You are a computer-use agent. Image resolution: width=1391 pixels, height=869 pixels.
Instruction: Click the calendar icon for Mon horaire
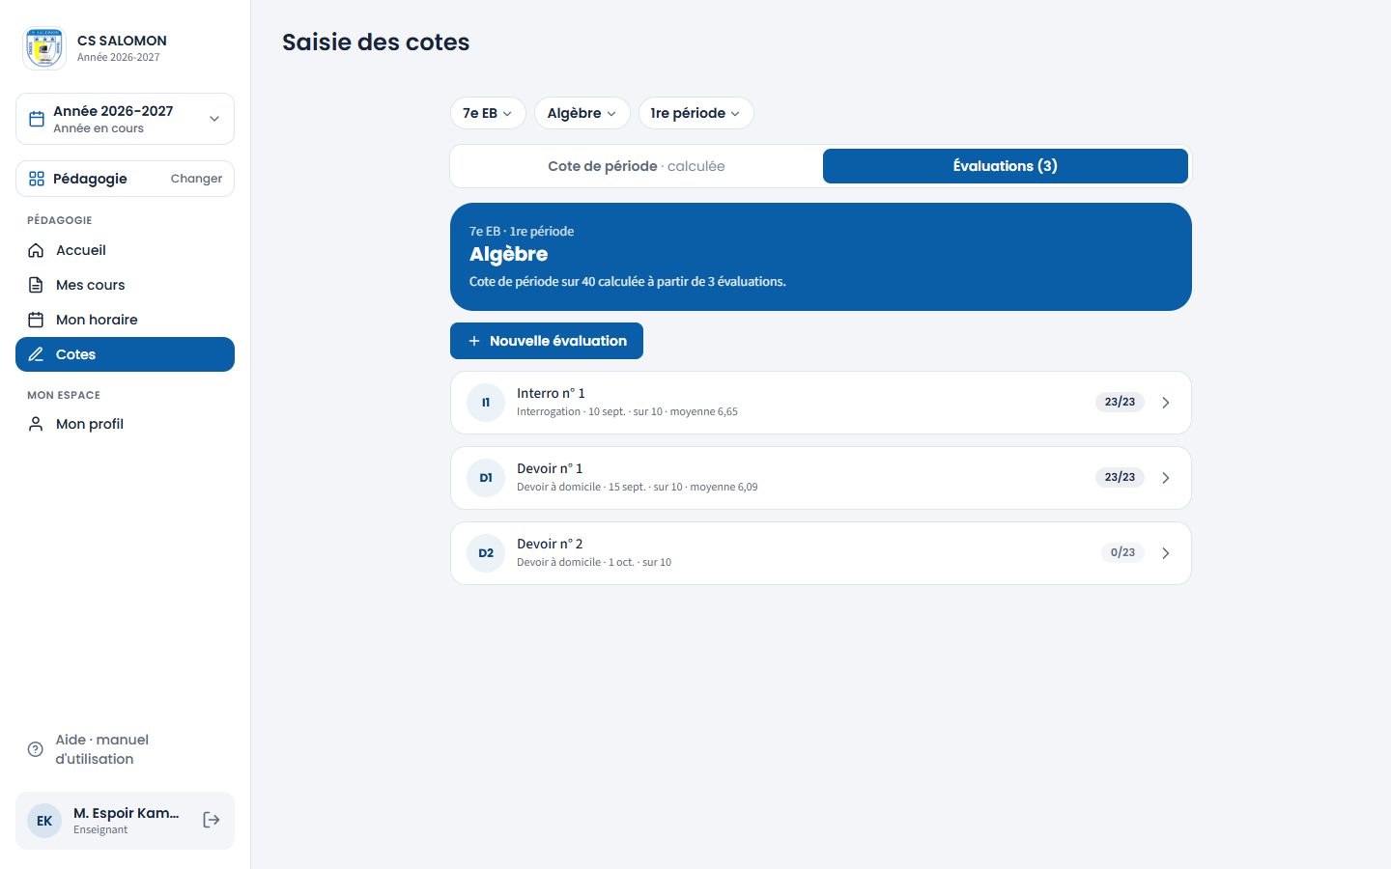point(36,320)
